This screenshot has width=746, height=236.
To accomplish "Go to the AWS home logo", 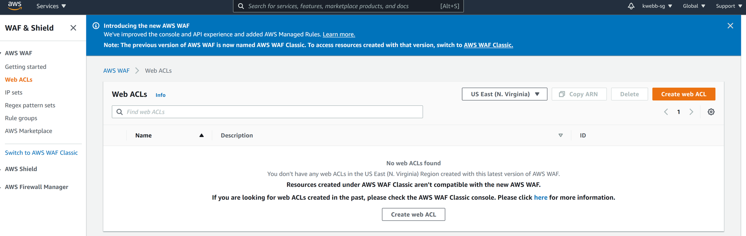I will click(x=14, y=6).
